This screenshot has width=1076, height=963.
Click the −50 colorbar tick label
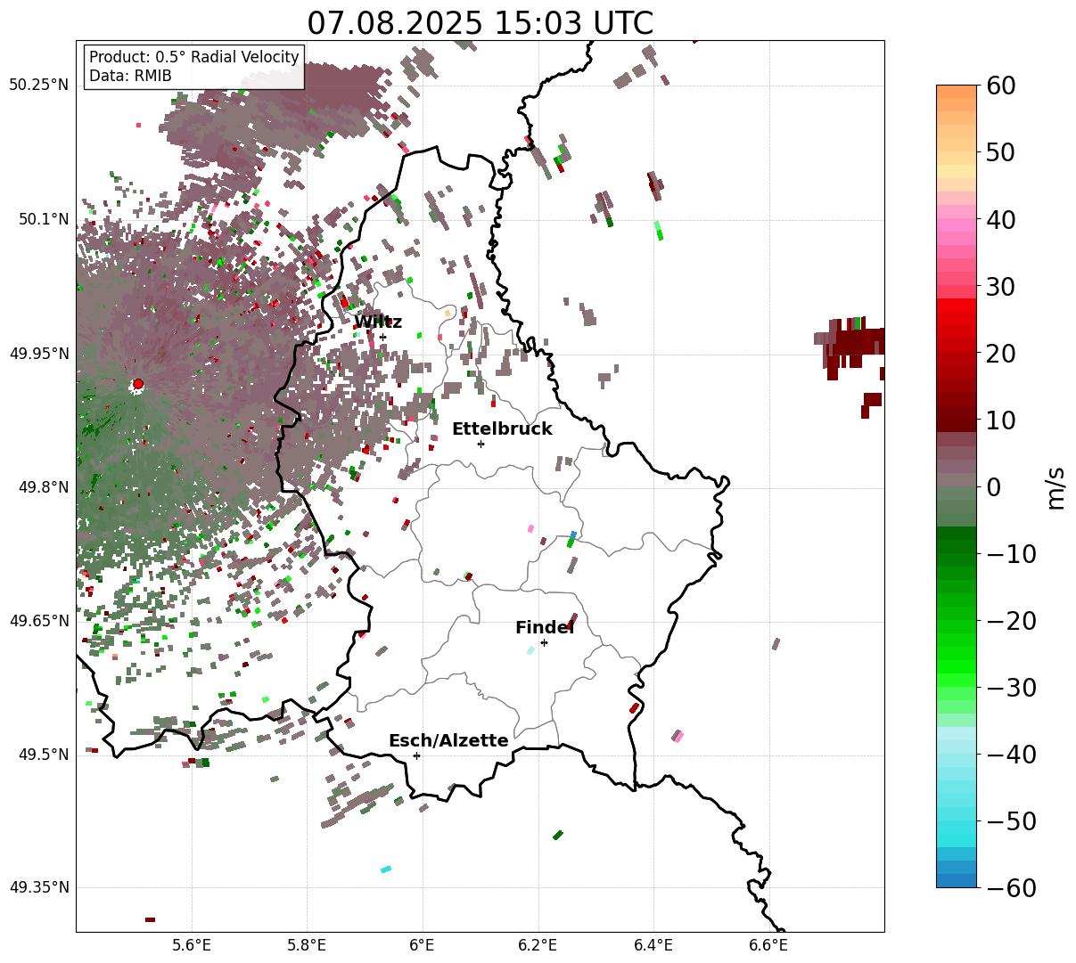point(1010,821)
